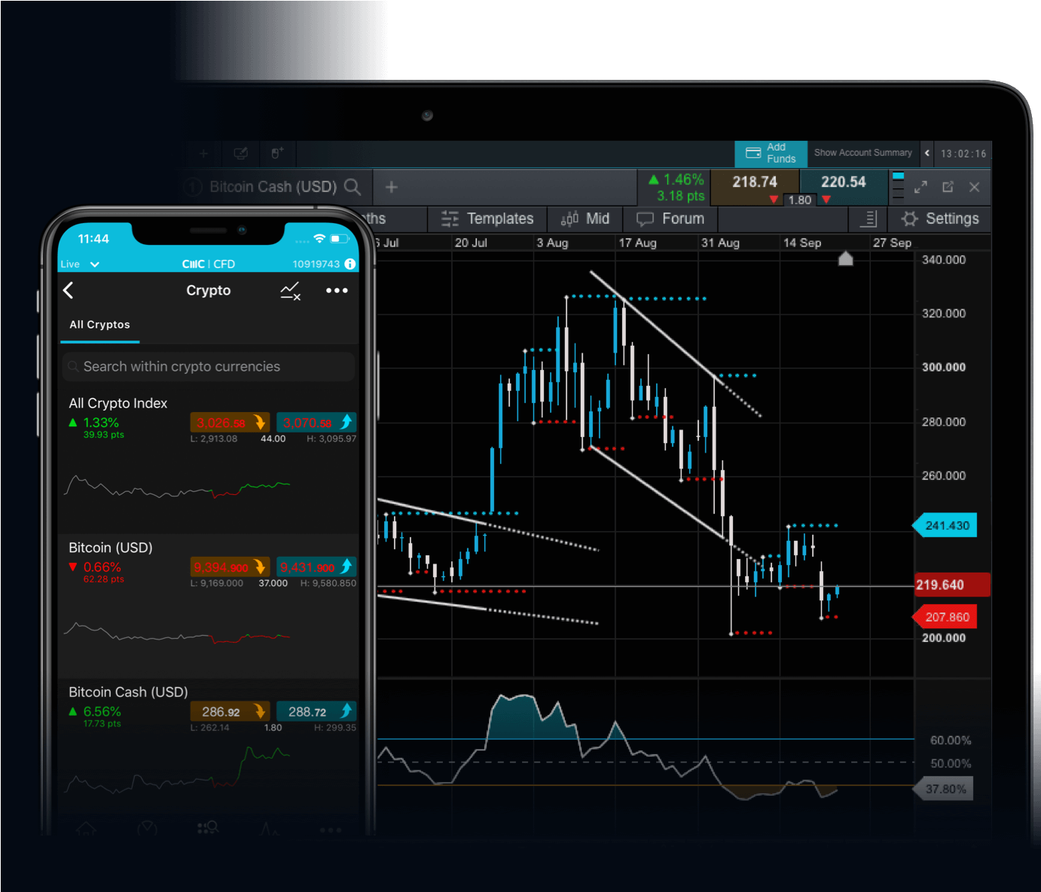Click the add module icon in top toolbar

coord(277,154)
